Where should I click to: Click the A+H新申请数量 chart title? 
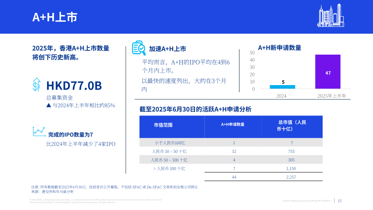[279, 48]
